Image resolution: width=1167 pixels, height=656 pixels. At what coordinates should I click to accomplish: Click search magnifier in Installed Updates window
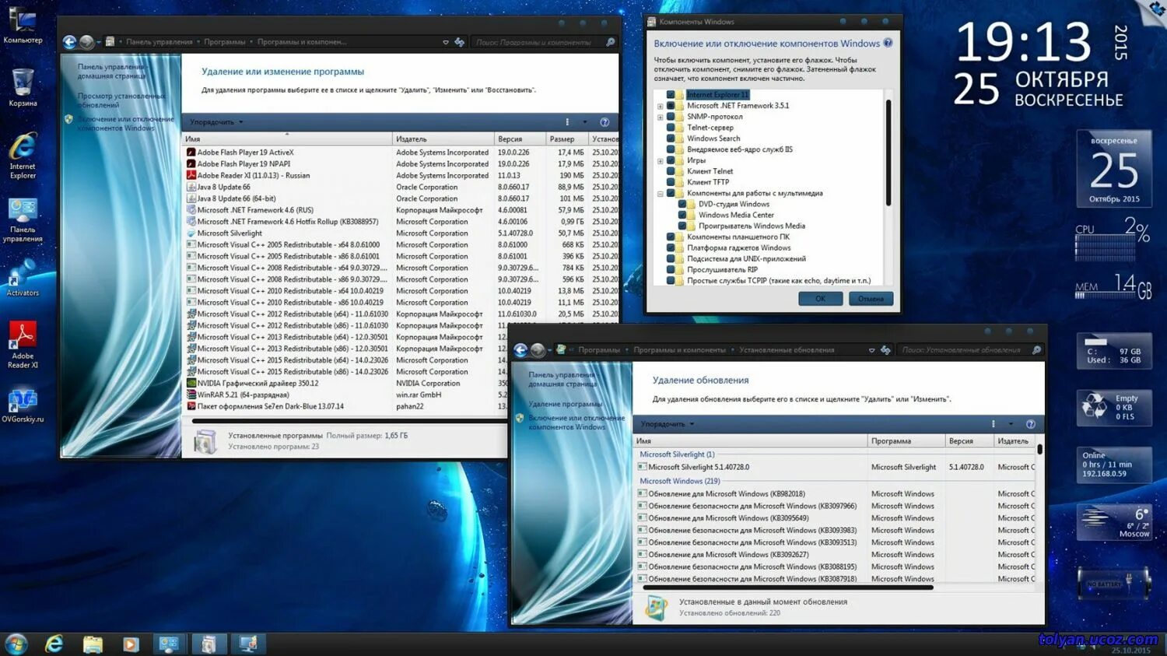1036,350
